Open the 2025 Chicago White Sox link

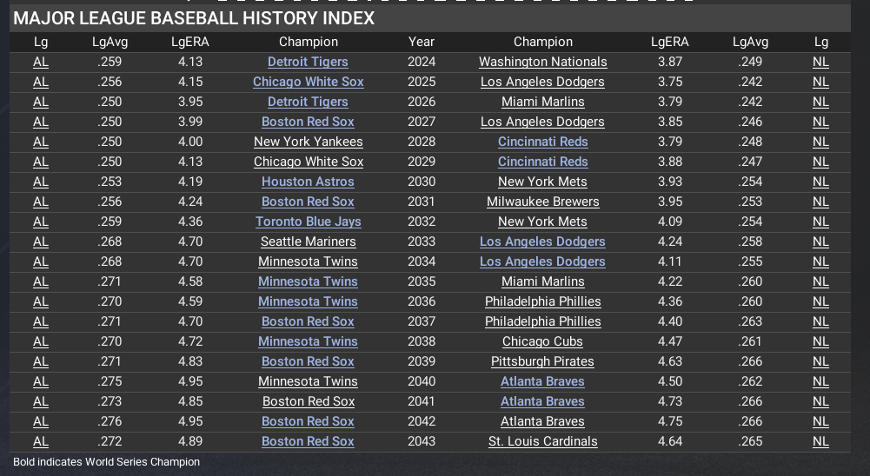click(x=308, y=82)
